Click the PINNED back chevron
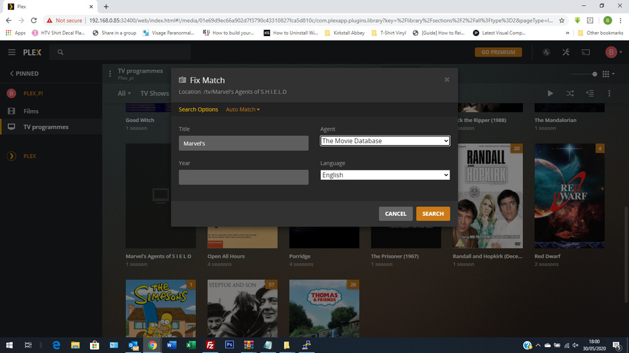Viewport: 629px width, 353px height. click(x=11, y=73)
